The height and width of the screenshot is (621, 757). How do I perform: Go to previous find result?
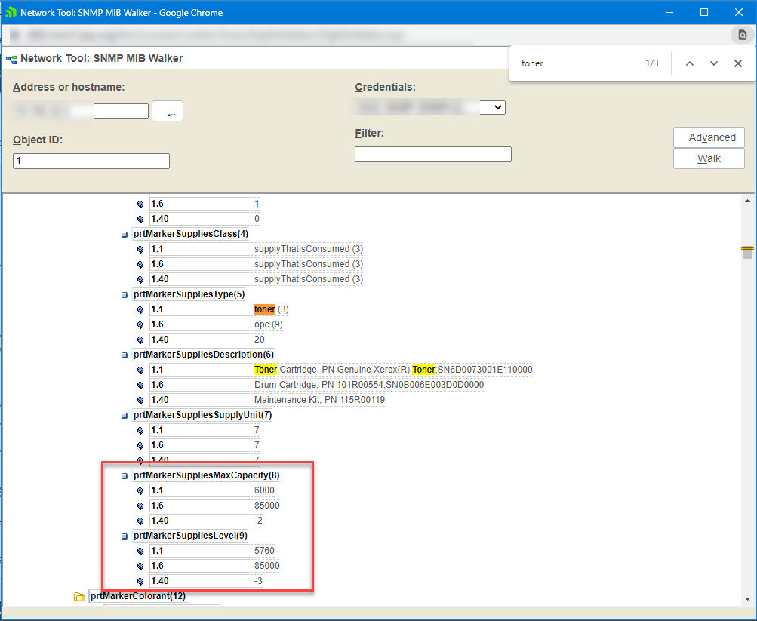[x=689, y=63]
